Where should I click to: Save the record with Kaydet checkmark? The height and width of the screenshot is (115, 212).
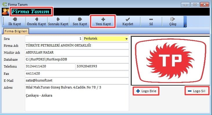pyautogui.click(x=128, y=22)
